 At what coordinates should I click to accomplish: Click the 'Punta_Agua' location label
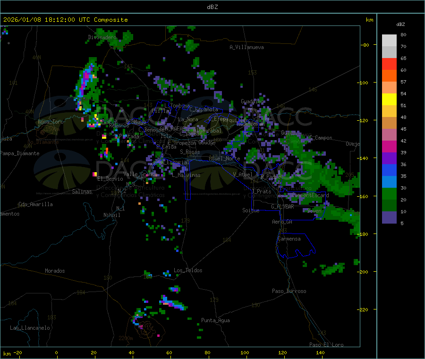click(215, 320)
